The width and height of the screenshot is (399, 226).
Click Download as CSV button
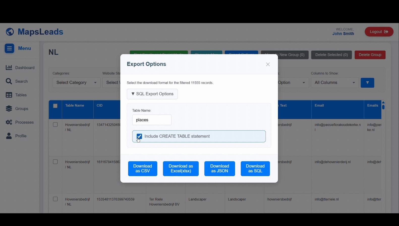point(142,169)
